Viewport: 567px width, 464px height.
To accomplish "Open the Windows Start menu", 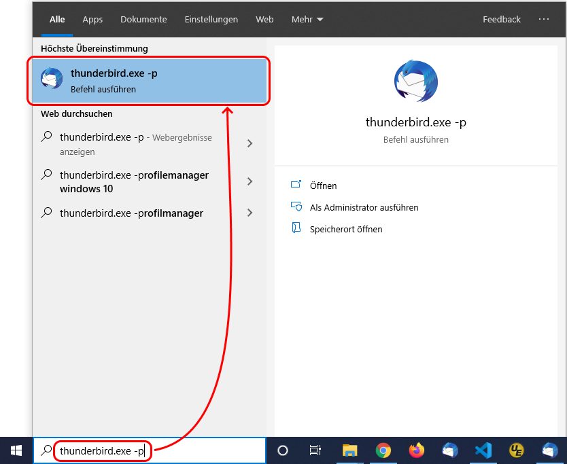I will pyautogui.click(x=16, y=450).
